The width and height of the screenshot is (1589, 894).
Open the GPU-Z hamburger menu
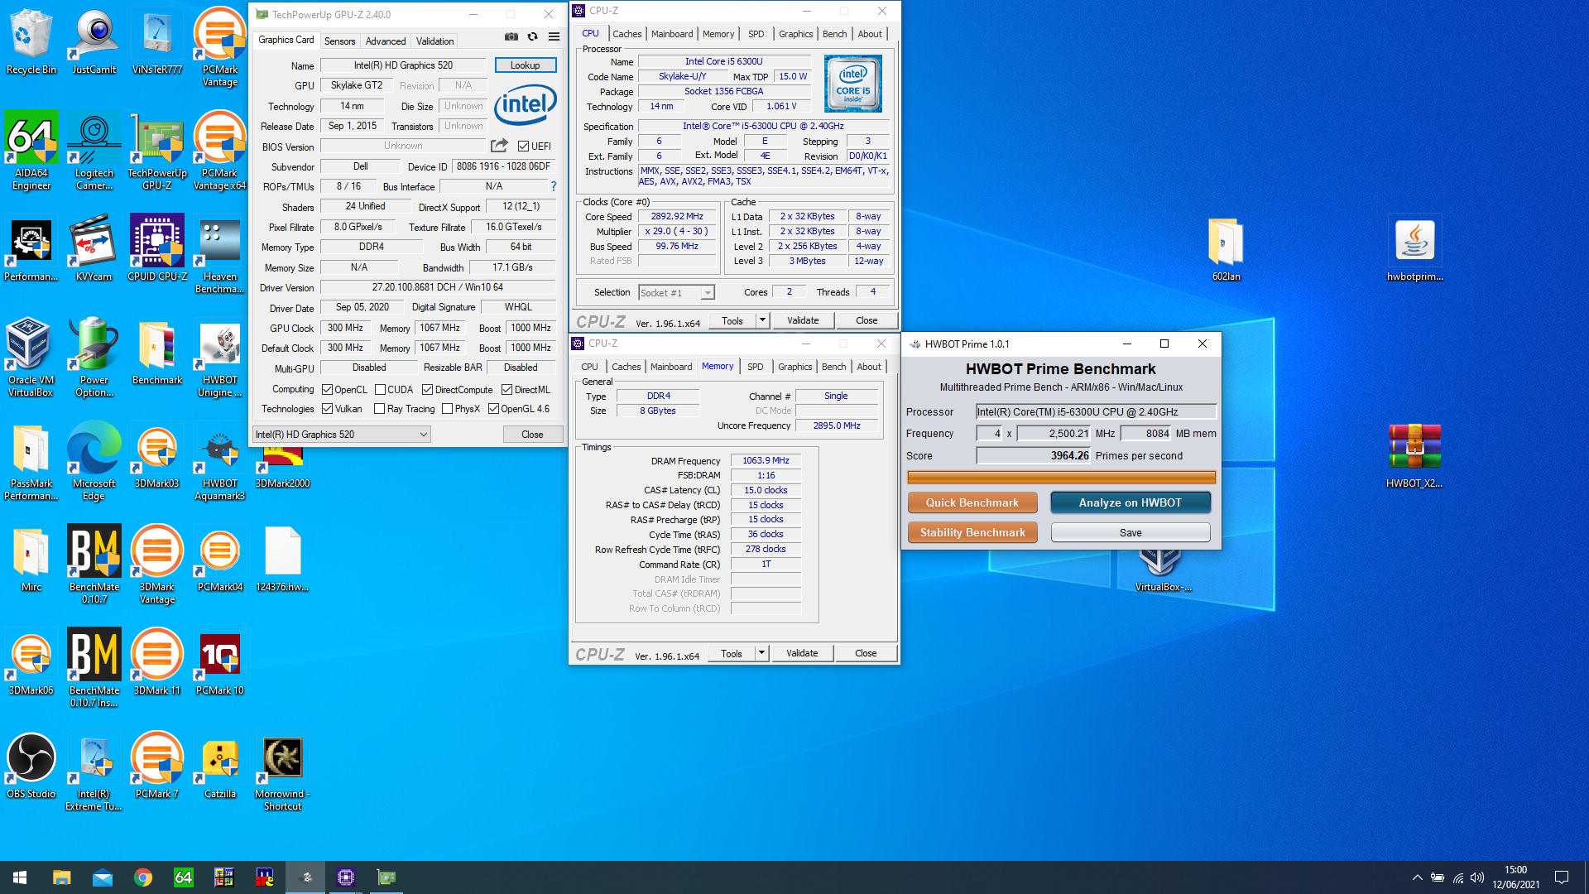554,36
